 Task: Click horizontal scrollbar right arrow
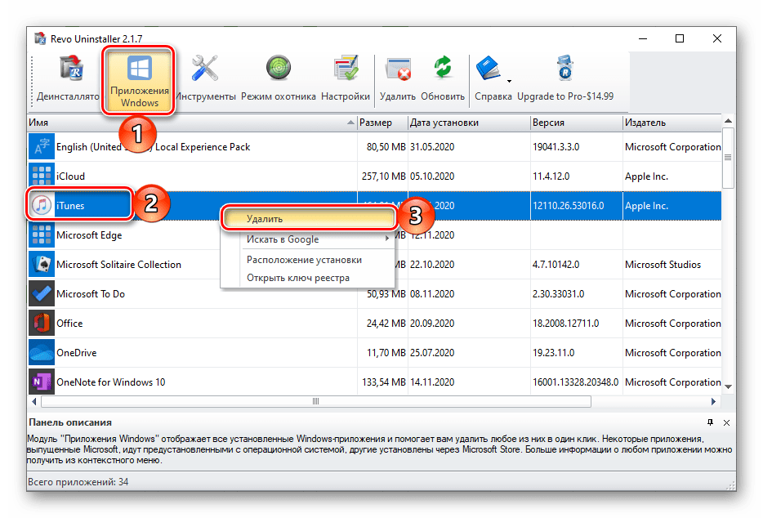click(713, 402)
